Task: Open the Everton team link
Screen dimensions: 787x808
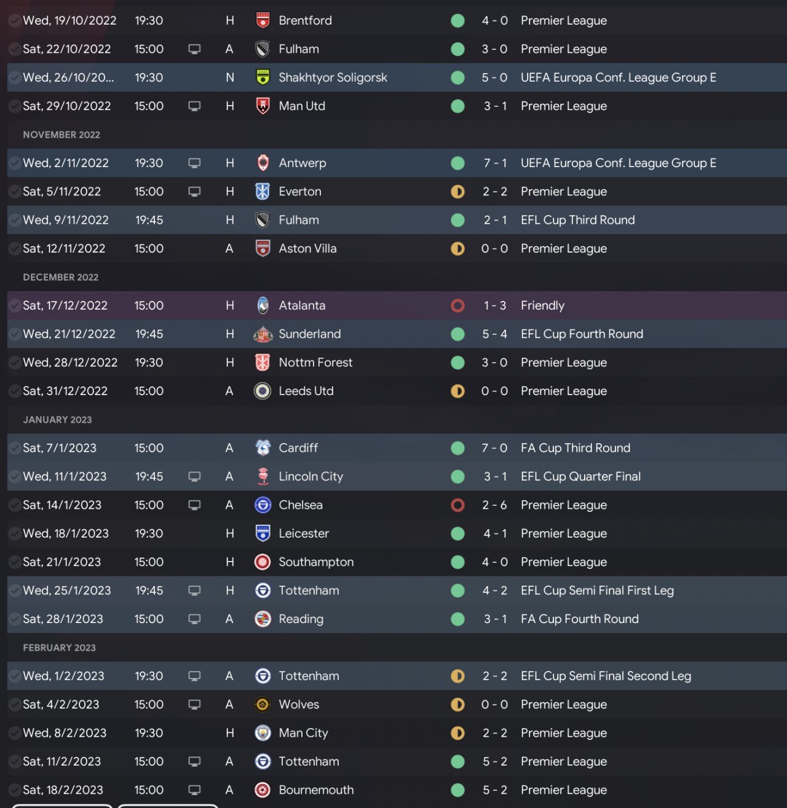Action: click(x=299, y=192)
